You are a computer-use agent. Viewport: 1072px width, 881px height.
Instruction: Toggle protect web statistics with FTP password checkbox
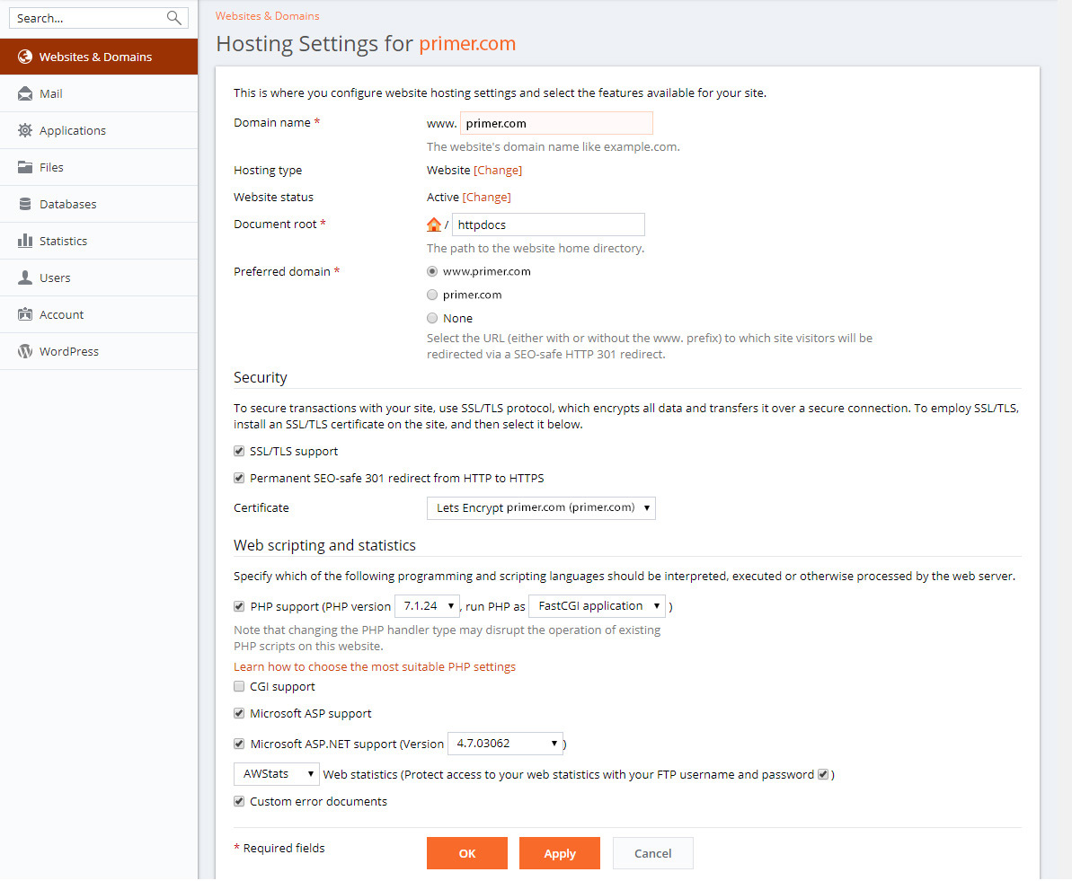pos(823,774)
